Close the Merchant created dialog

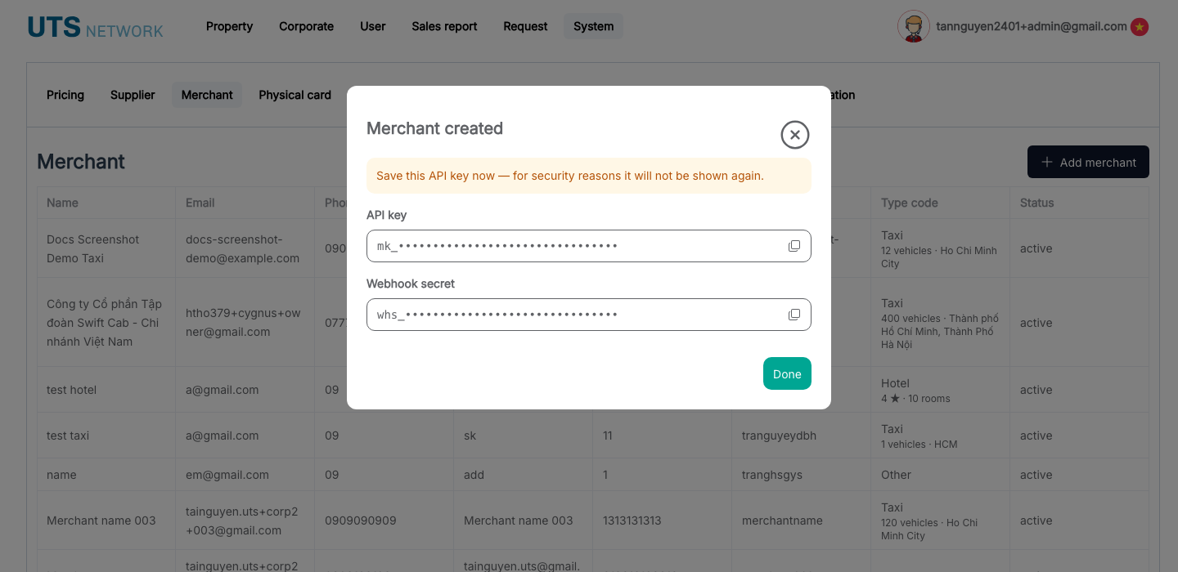coord(795,134)
